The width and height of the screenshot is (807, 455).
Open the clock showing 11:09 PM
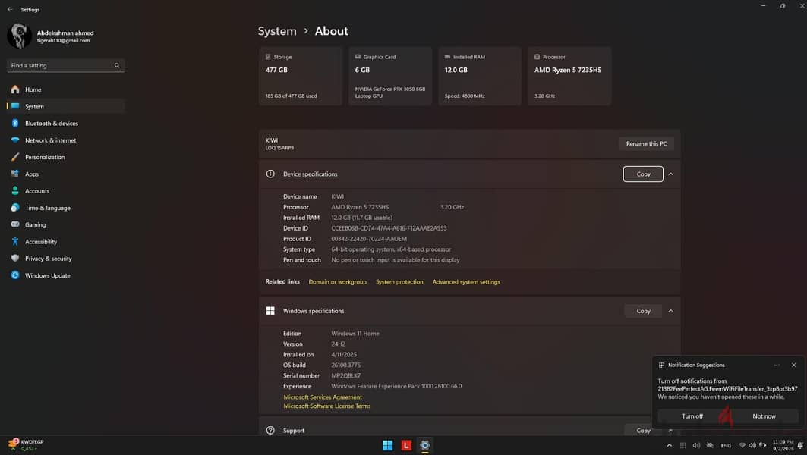783,445
